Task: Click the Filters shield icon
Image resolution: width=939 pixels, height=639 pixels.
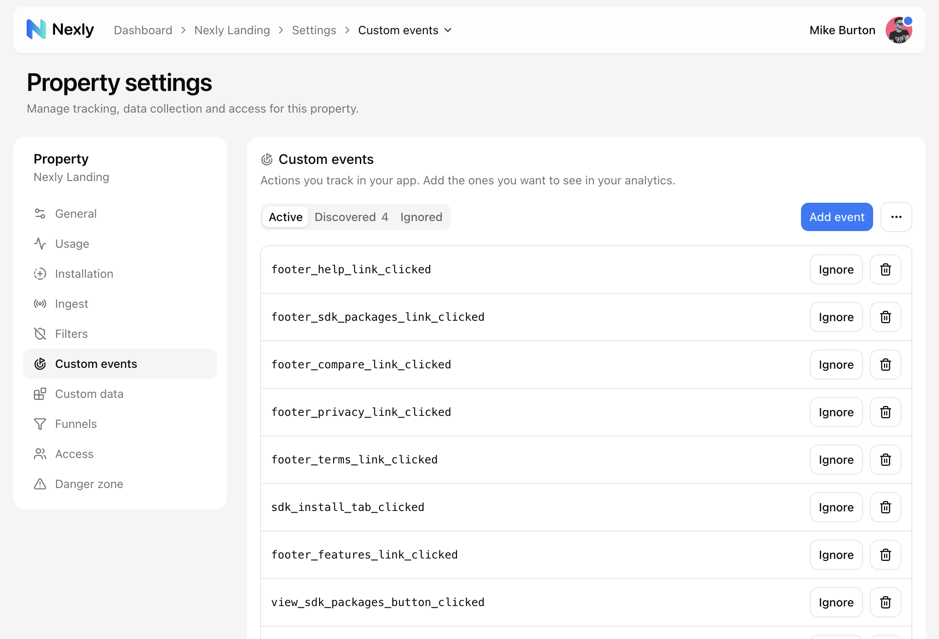Action: pyautogui.click(x=40, y=334)
